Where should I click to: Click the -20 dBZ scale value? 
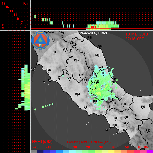click(36, 147)
